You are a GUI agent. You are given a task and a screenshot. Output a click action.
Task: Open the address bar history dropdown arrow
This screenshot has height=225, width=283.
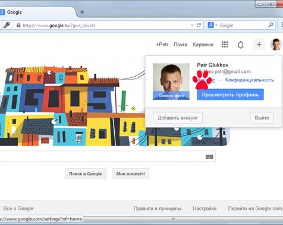click(192, 26)
